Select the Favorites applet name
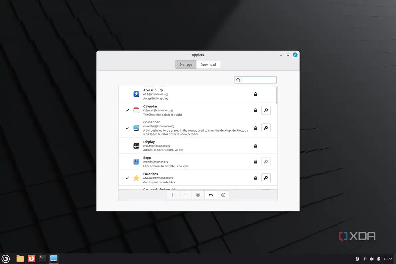Screen dimensions: 396x264 150,174
